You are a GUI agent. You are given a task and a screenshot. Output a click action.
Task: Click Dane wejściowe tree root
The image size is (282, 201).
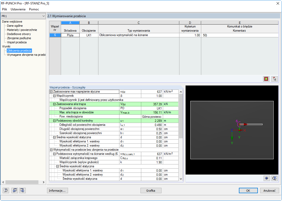point(12,22)
